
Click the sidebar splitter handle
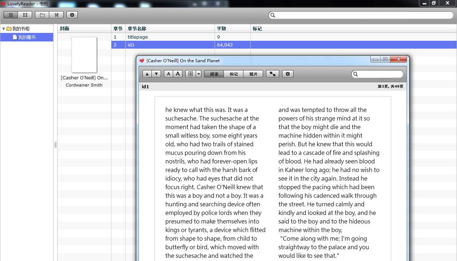point(55,145)
